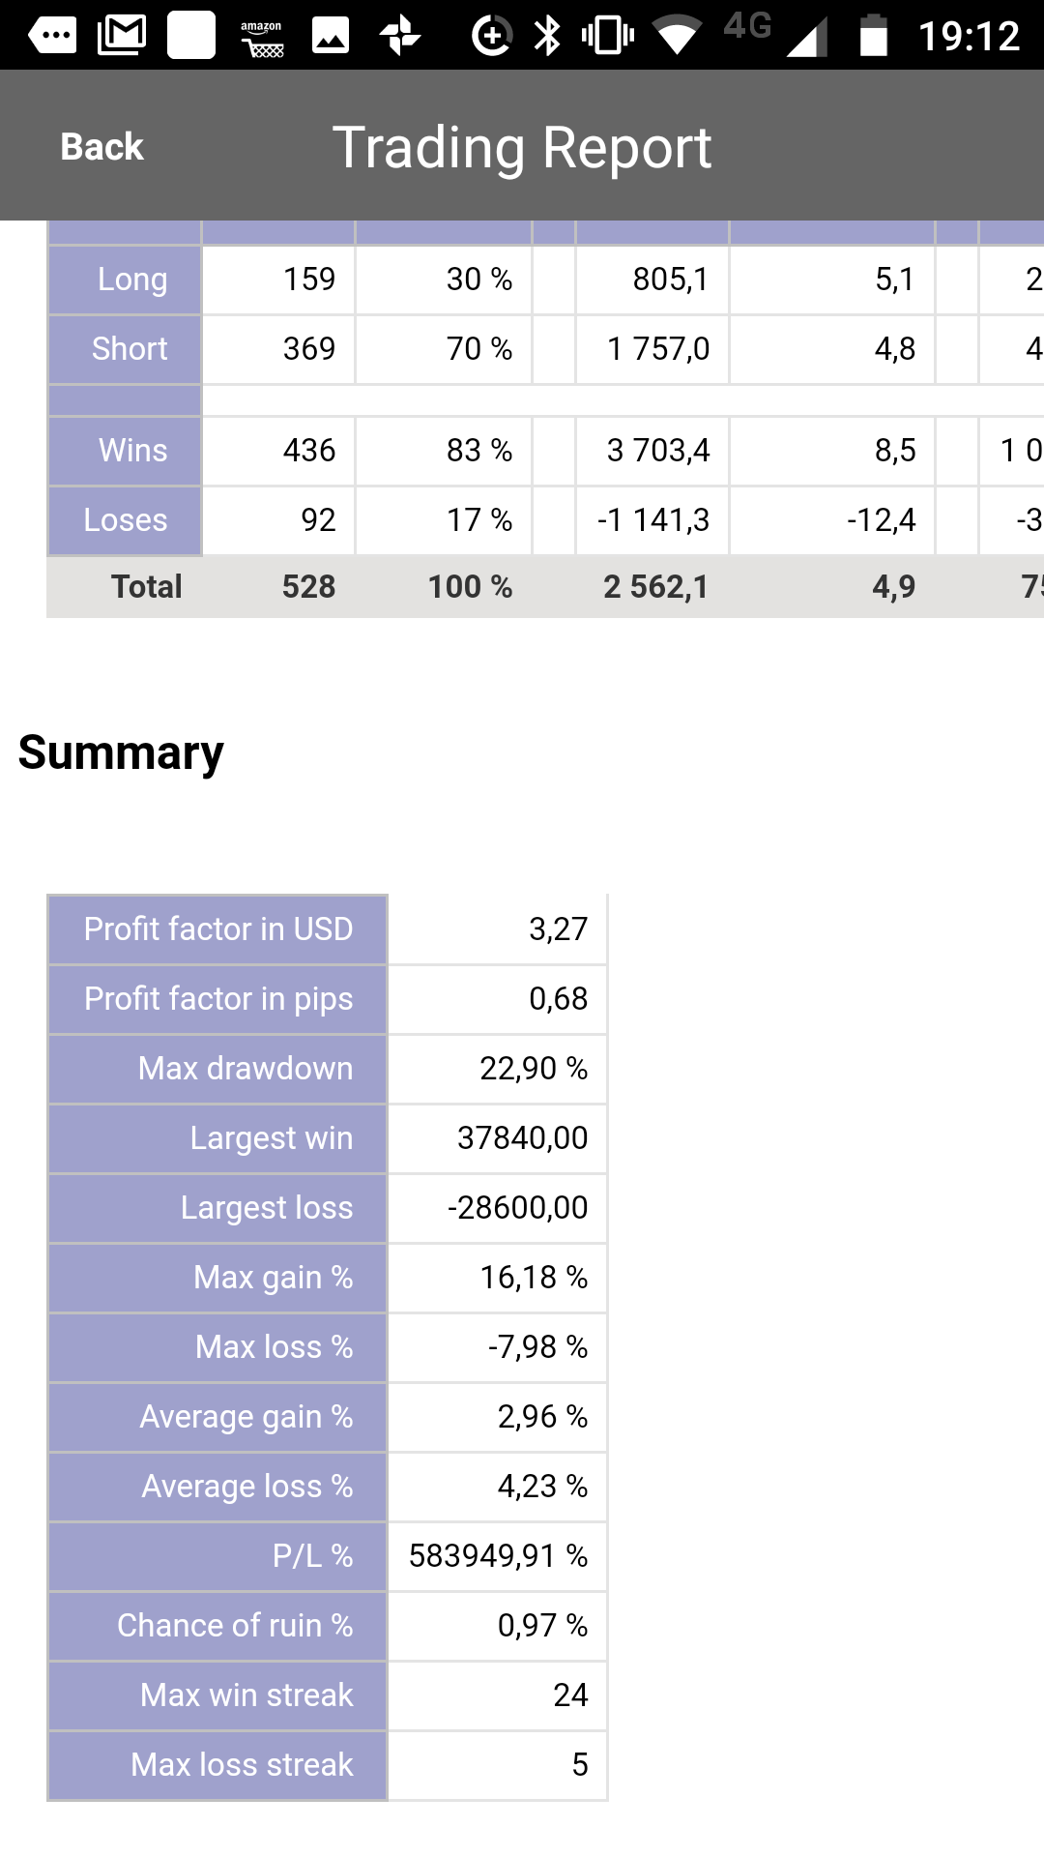Screen dimensions: 1044x1857
Task: Tap the messaging notification icon in status bar
Action: 52,36
